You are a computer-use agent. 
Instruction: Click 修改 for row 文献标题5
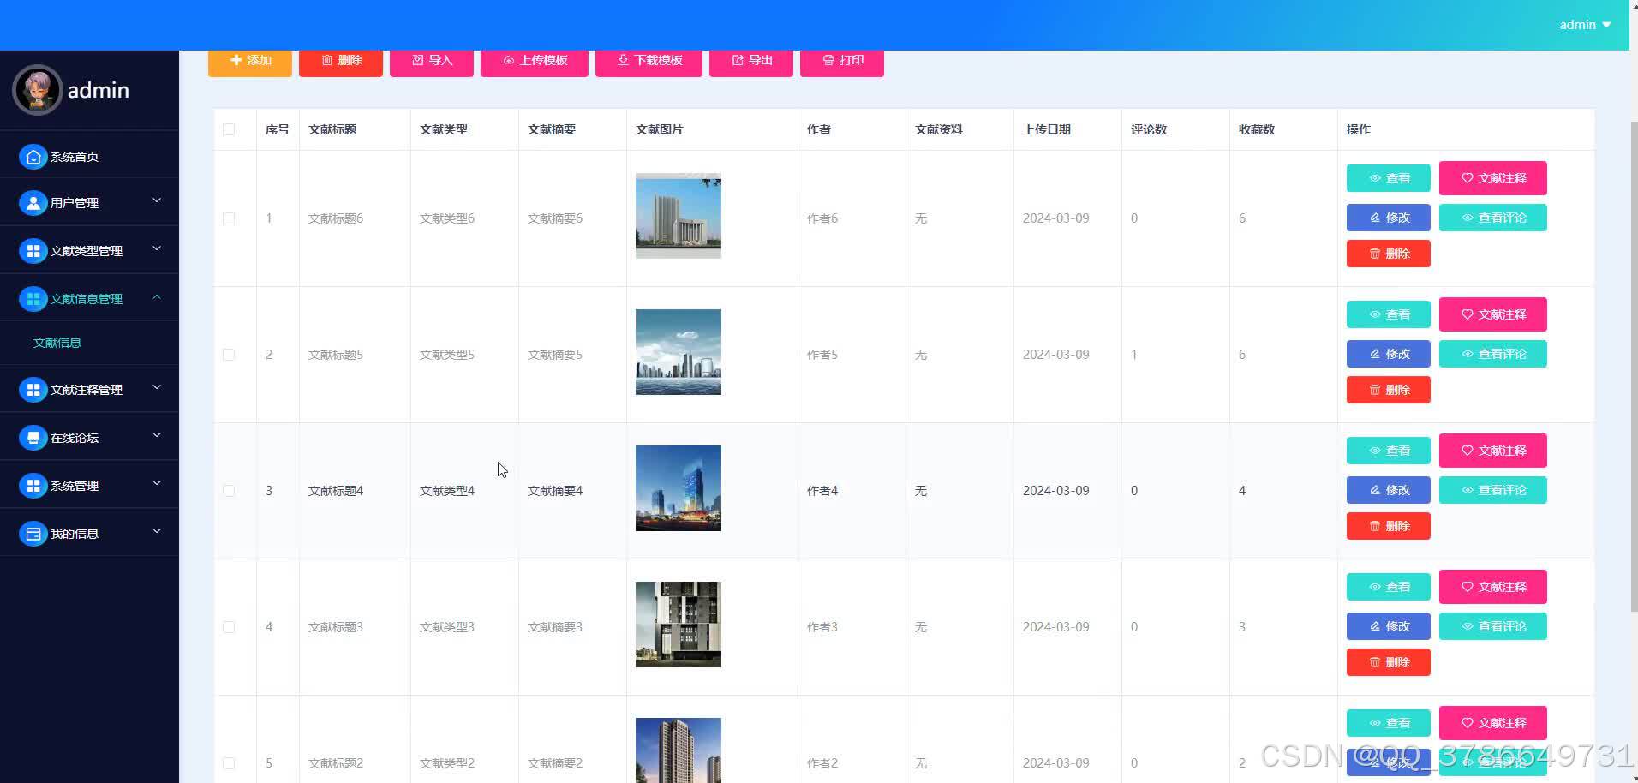1389,354
